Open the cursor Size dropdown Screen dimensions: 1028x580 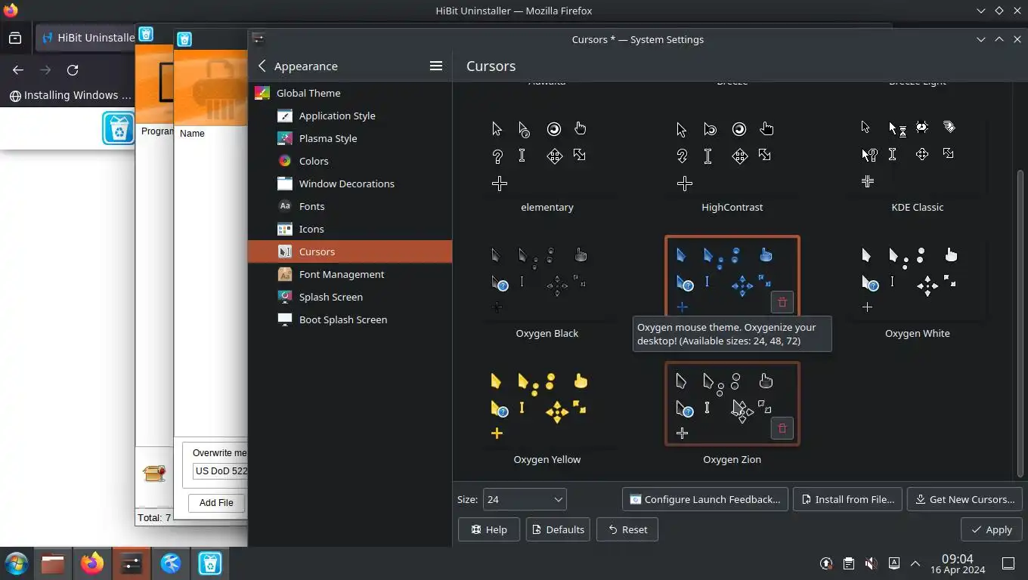(525, 499)
